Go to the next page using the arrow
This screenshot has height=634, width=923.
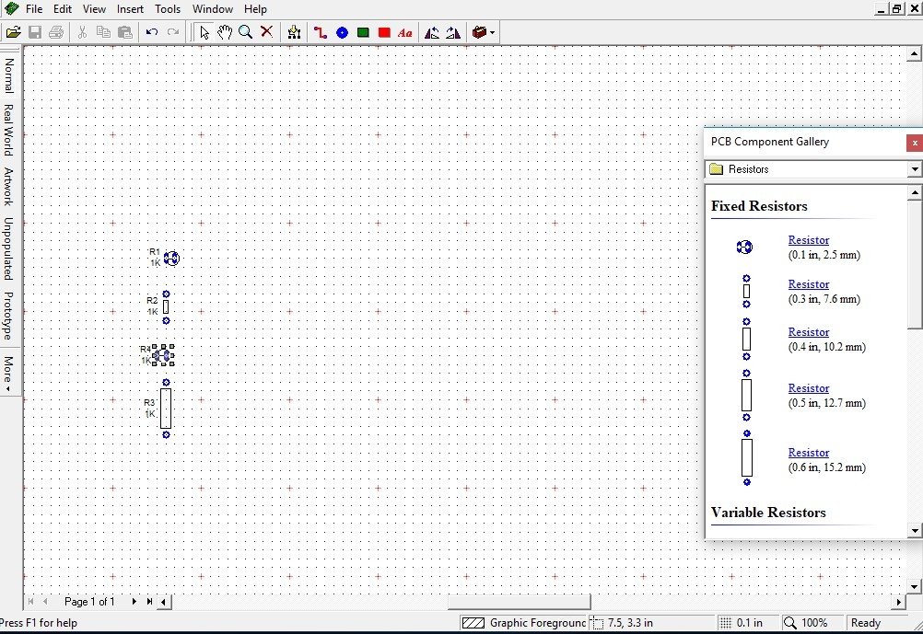pyautogui.click(x=134, y=601)
